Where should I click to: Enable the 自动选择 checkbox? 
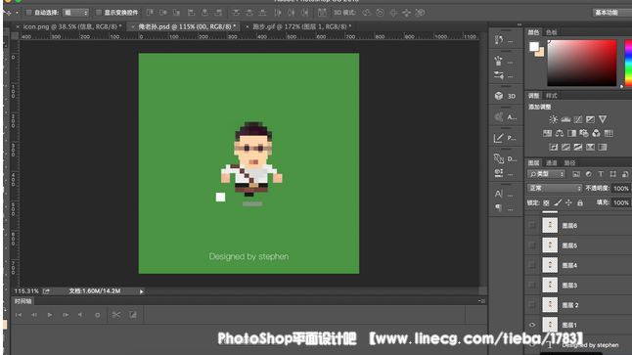[x=28, y=13]
